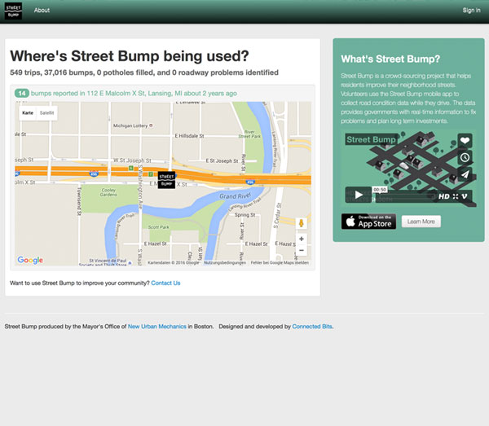
Task: Select the Street View pegman icon
Action: 302,223
